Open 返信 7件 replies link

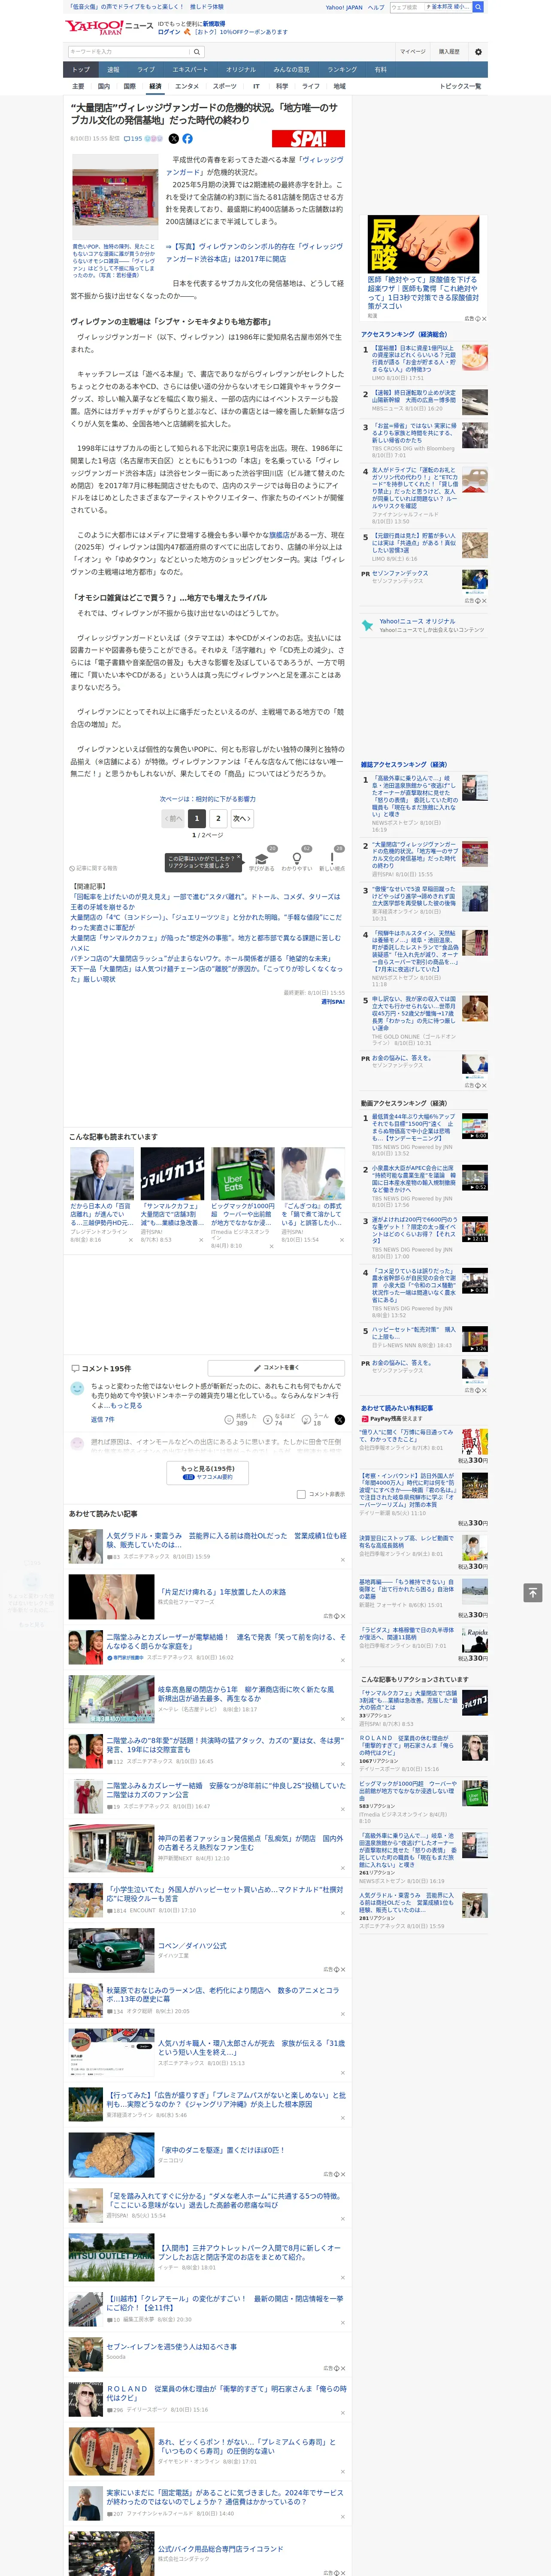[x=102, y=1419]
